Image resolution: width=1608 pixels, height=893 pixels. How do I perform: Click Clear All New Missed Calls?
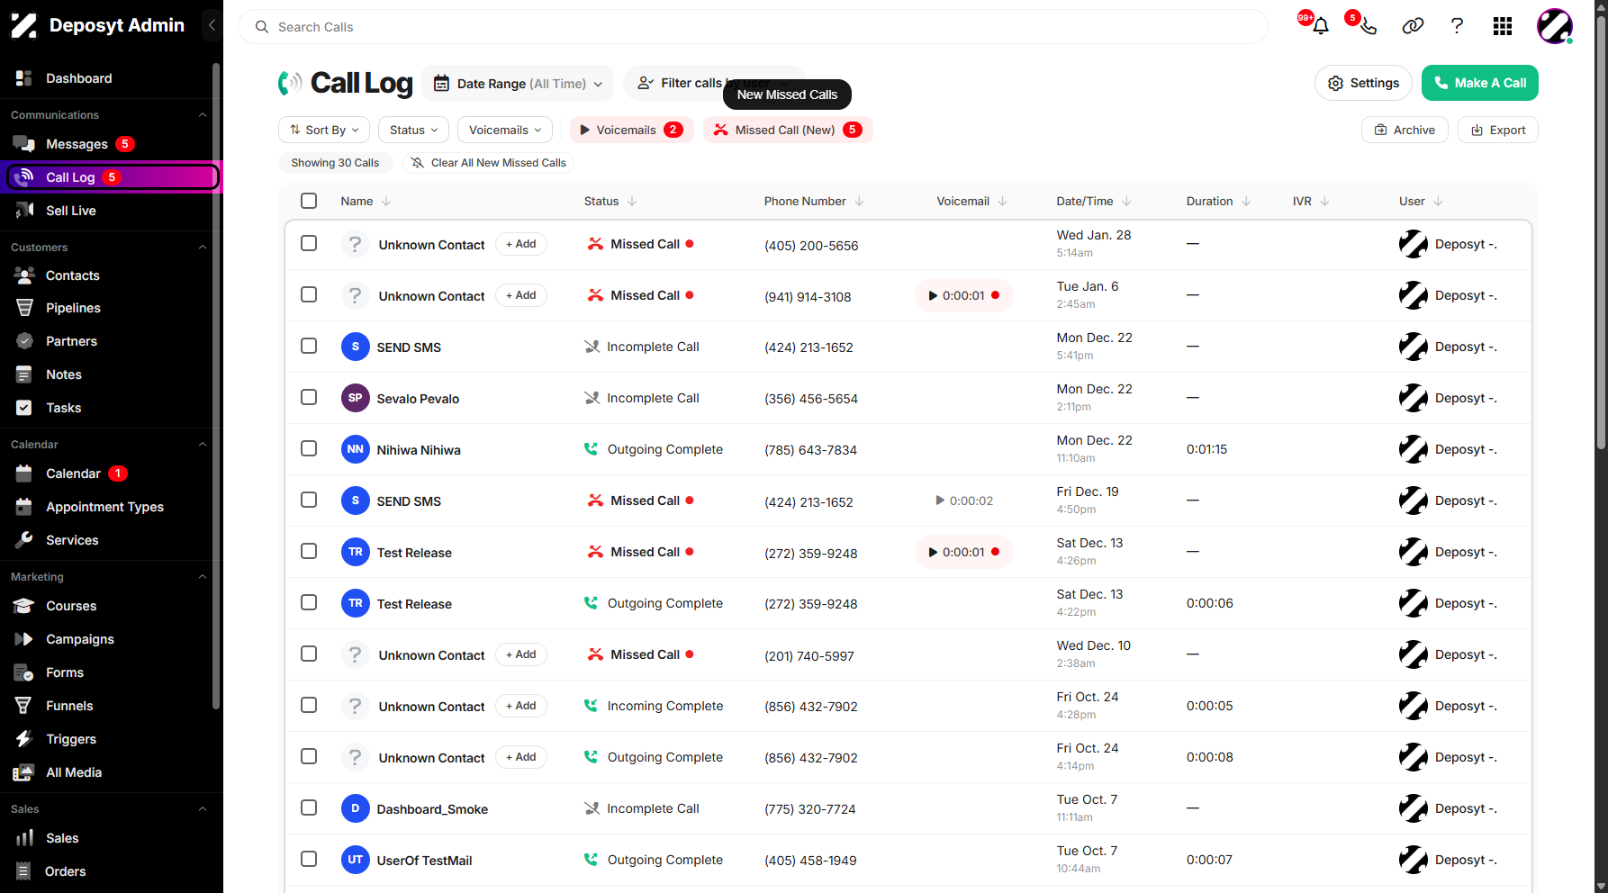click(x=488, y=163)
